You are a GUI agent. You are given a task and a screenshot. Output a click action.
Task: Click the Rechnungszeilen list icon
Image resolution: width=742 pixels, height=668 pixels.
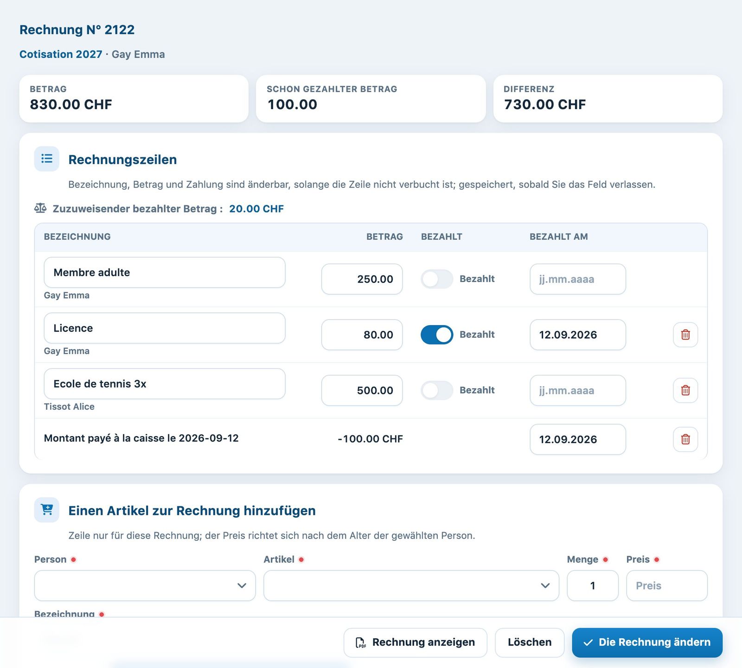coord(47,159)
